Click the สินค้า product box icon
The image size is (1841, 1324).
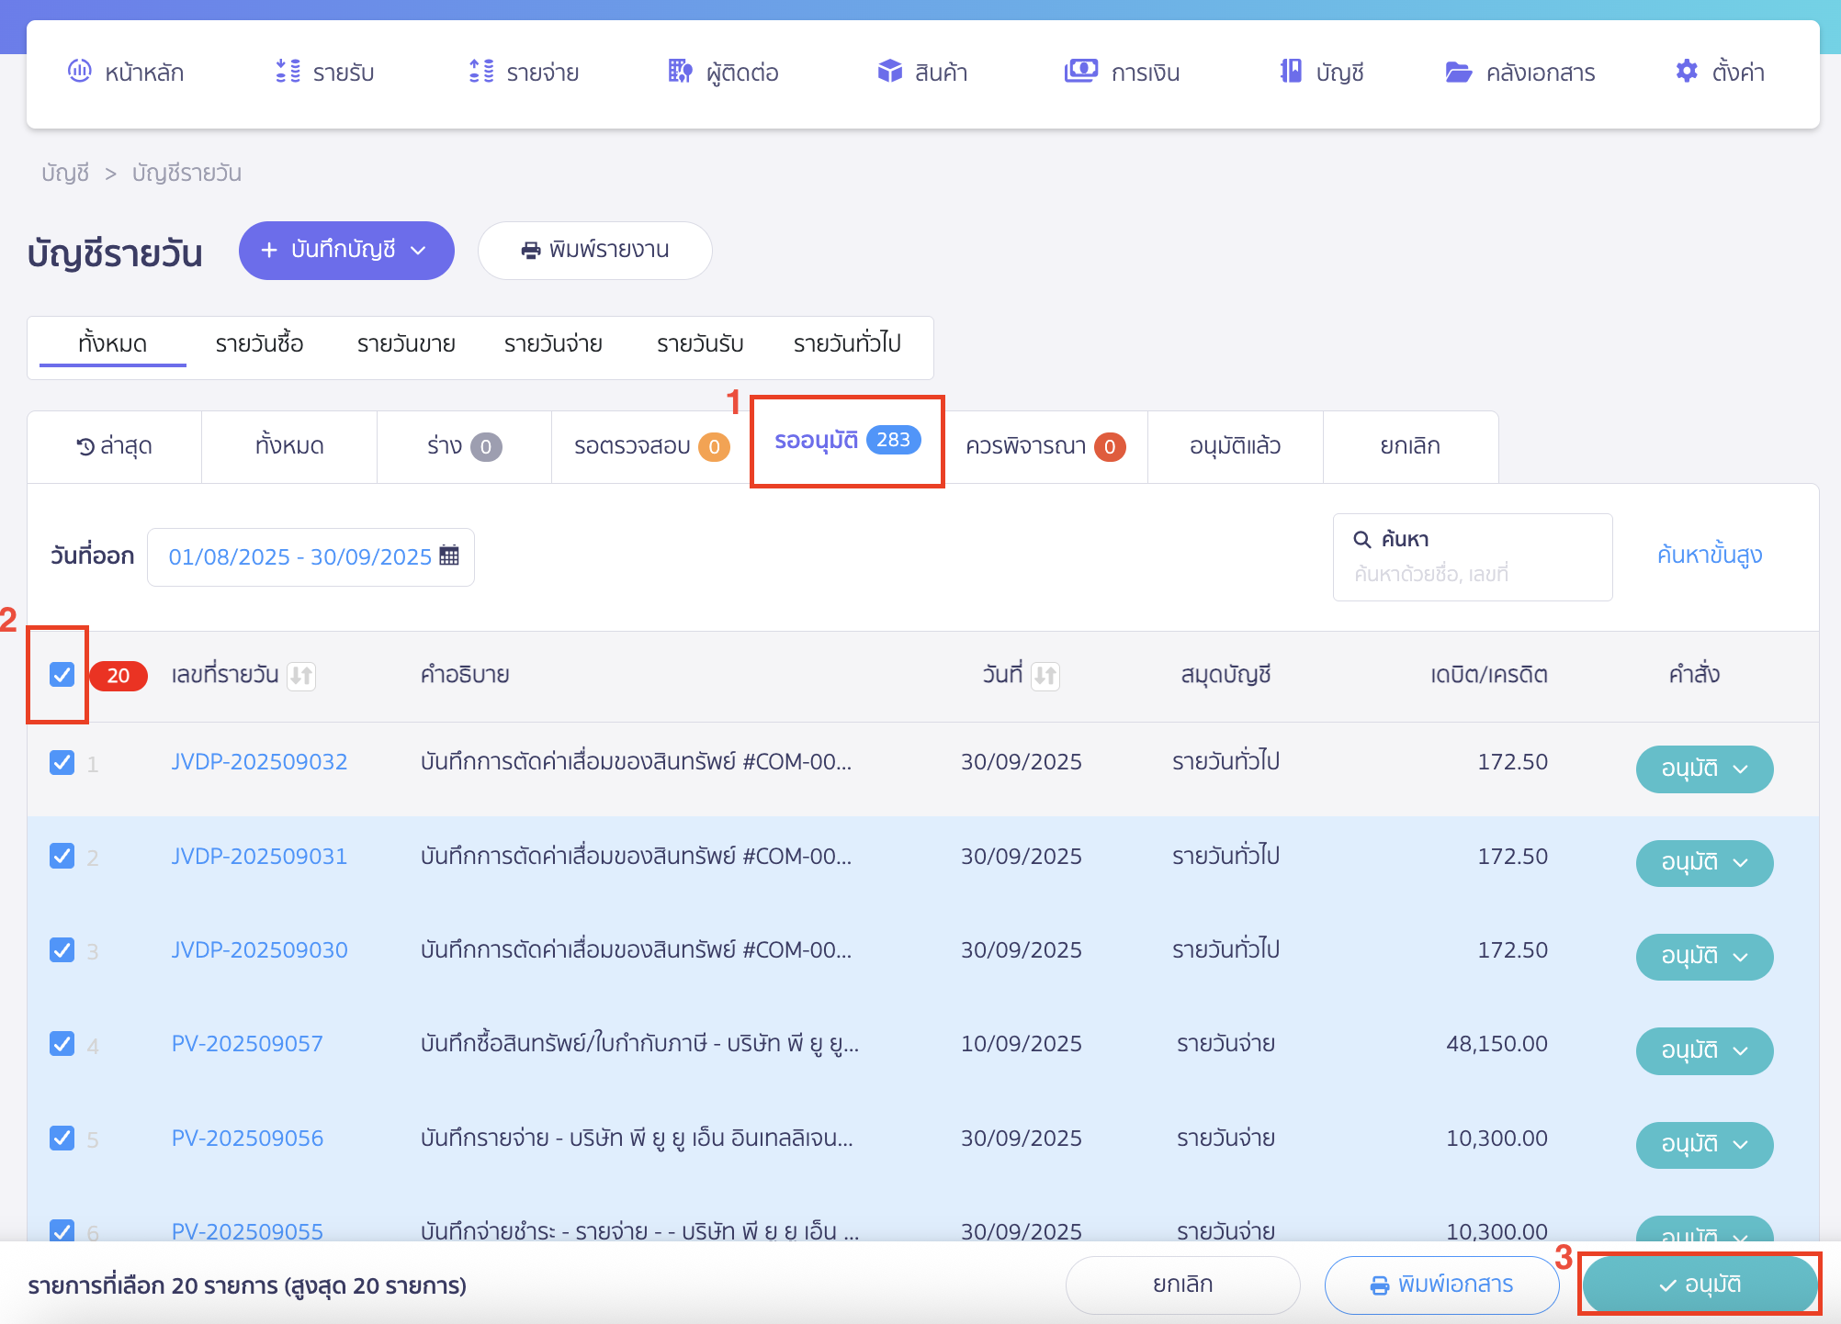tap(889, 71)
